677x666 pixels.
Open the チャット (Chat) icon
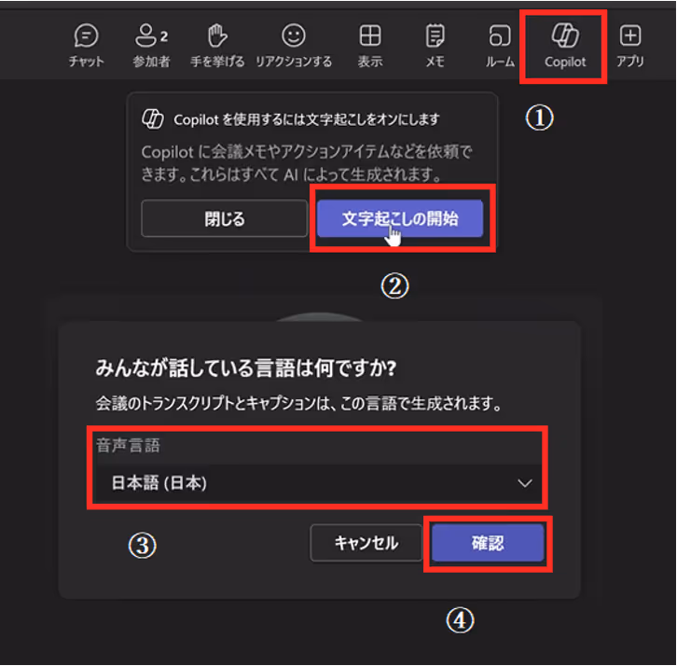tap(86, 35)
